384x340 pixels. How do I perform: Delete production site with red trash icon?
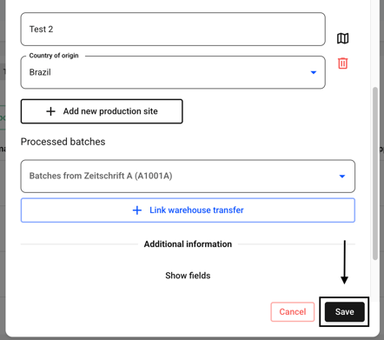tap(342, 63)
